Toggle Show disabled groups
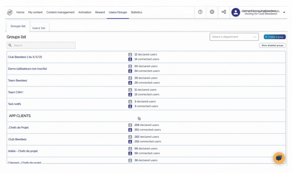Viewport: 292px width, 173px height. 272,45
